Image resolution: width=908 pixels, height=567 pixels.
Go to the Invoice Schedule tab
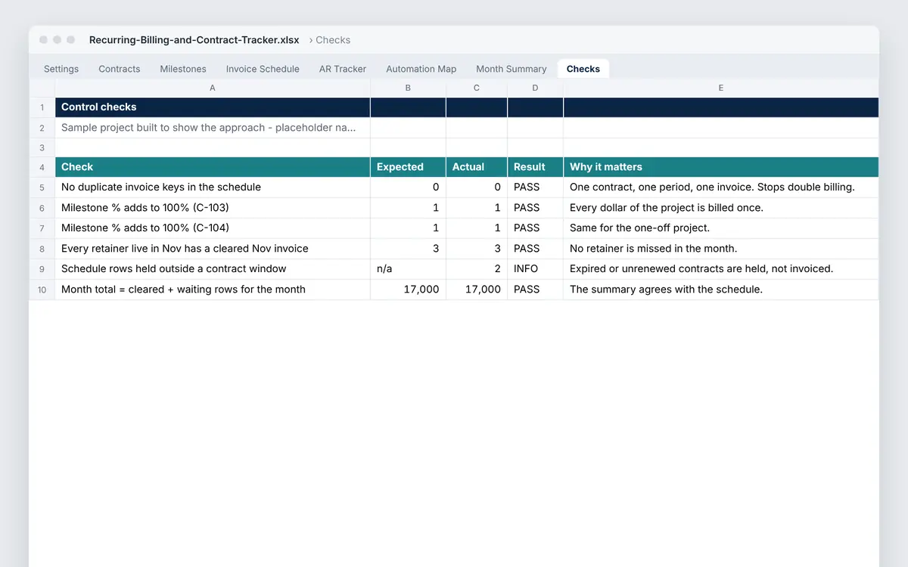point(263,69)
